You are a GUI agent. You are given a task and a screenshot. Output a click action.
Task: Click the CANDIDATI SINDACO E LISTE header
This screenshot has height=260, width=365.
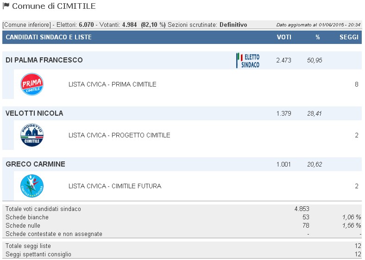point(49,37)
